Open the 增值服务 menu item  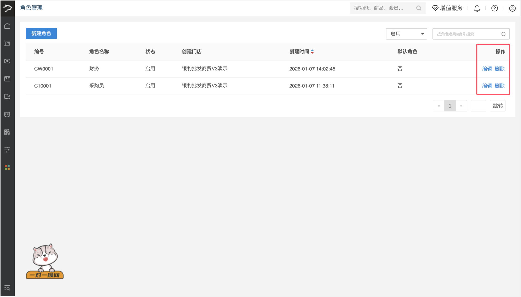pyautogui.click(x=447, y=8)
